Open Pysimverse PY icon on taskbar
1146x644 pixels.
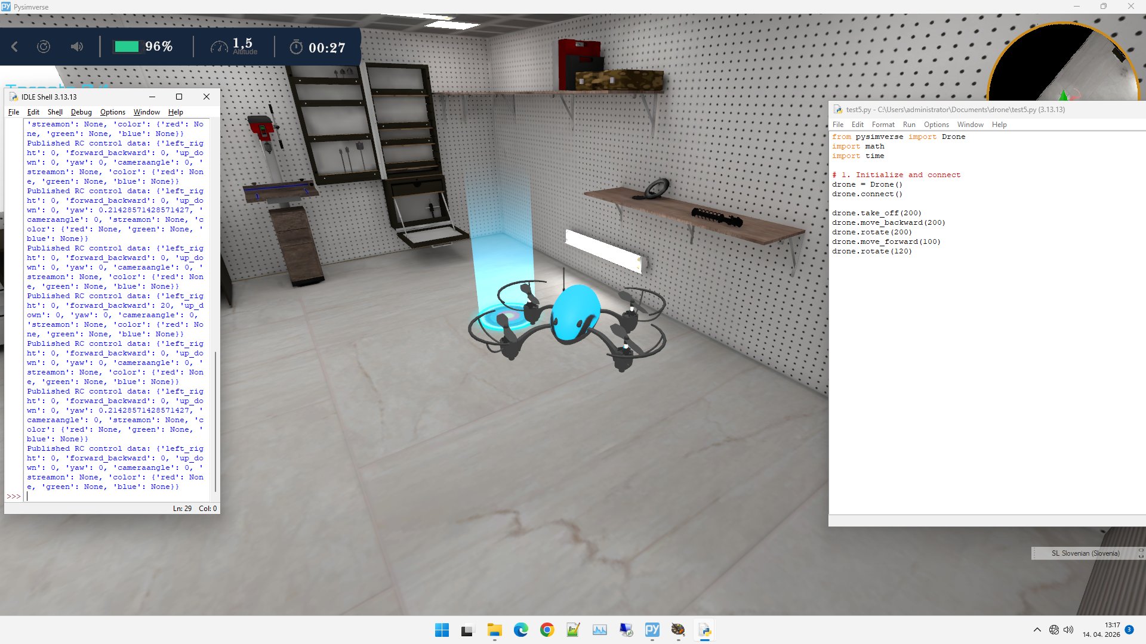click(652, 630)
